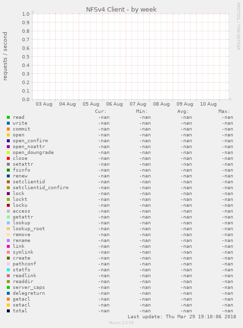
Task: Click the Max: column header
Action: (x=224, y=111)
